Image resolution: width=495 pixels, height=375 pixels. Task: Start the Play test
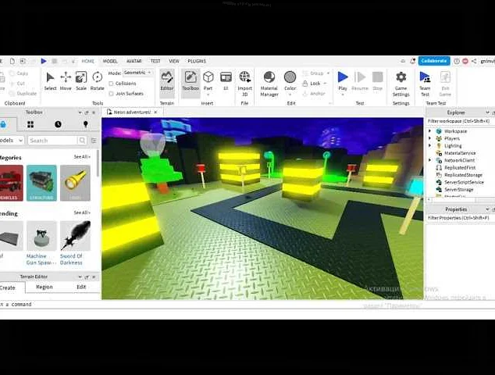[343, 83]
